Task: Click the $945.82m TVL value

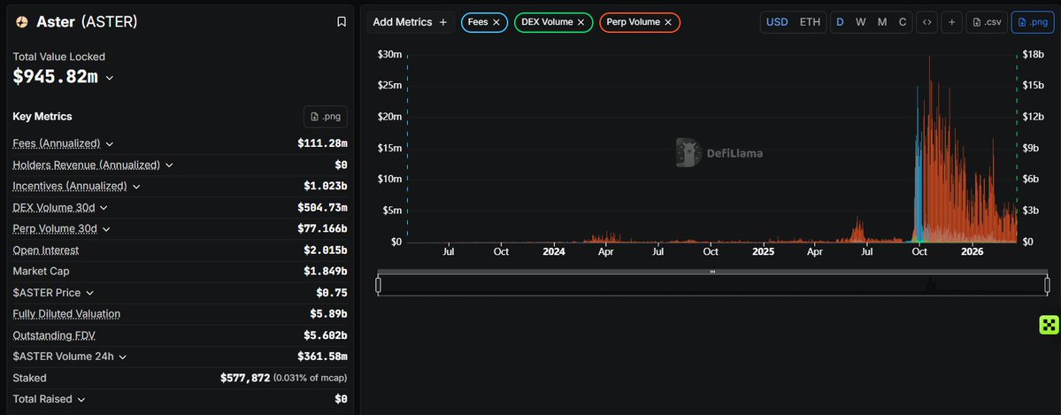Action: pos(56,76)
